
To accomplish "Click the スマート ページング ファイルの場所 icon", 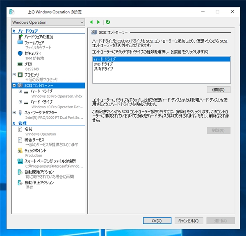I will 20,161.
